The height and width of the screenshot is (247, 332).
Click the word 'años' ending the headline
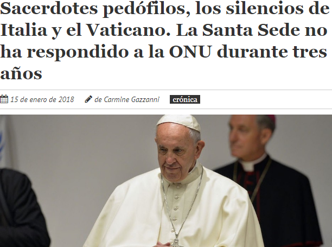point(21,73)
